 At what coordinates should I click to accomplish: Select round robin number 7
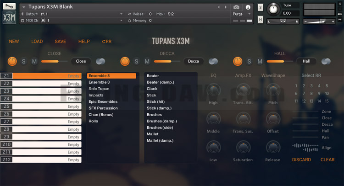[304, 94]
